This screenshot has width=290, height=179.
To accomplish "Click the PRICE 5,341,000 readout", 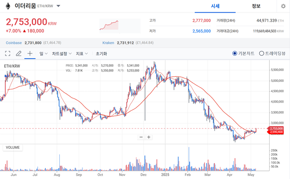I will [x=77, y=66].
